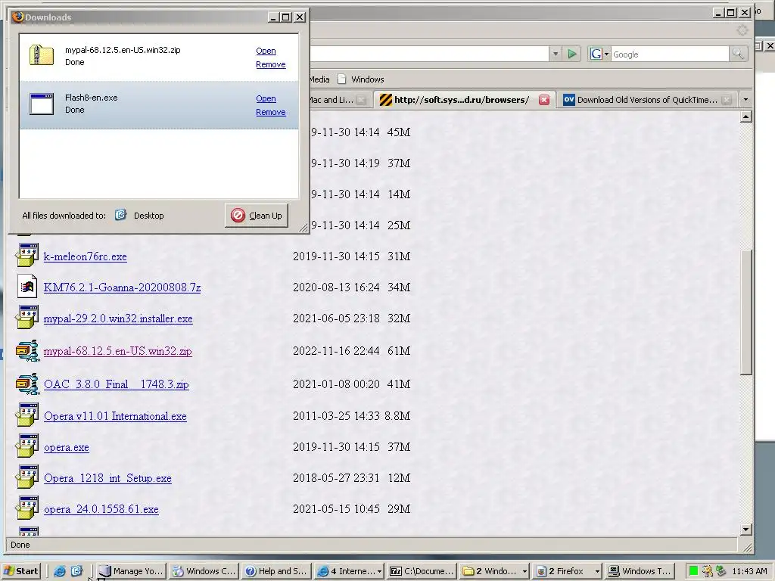775x581 pixels.
Task: Switch to the Mac and Li... tab
Action: 331,100
